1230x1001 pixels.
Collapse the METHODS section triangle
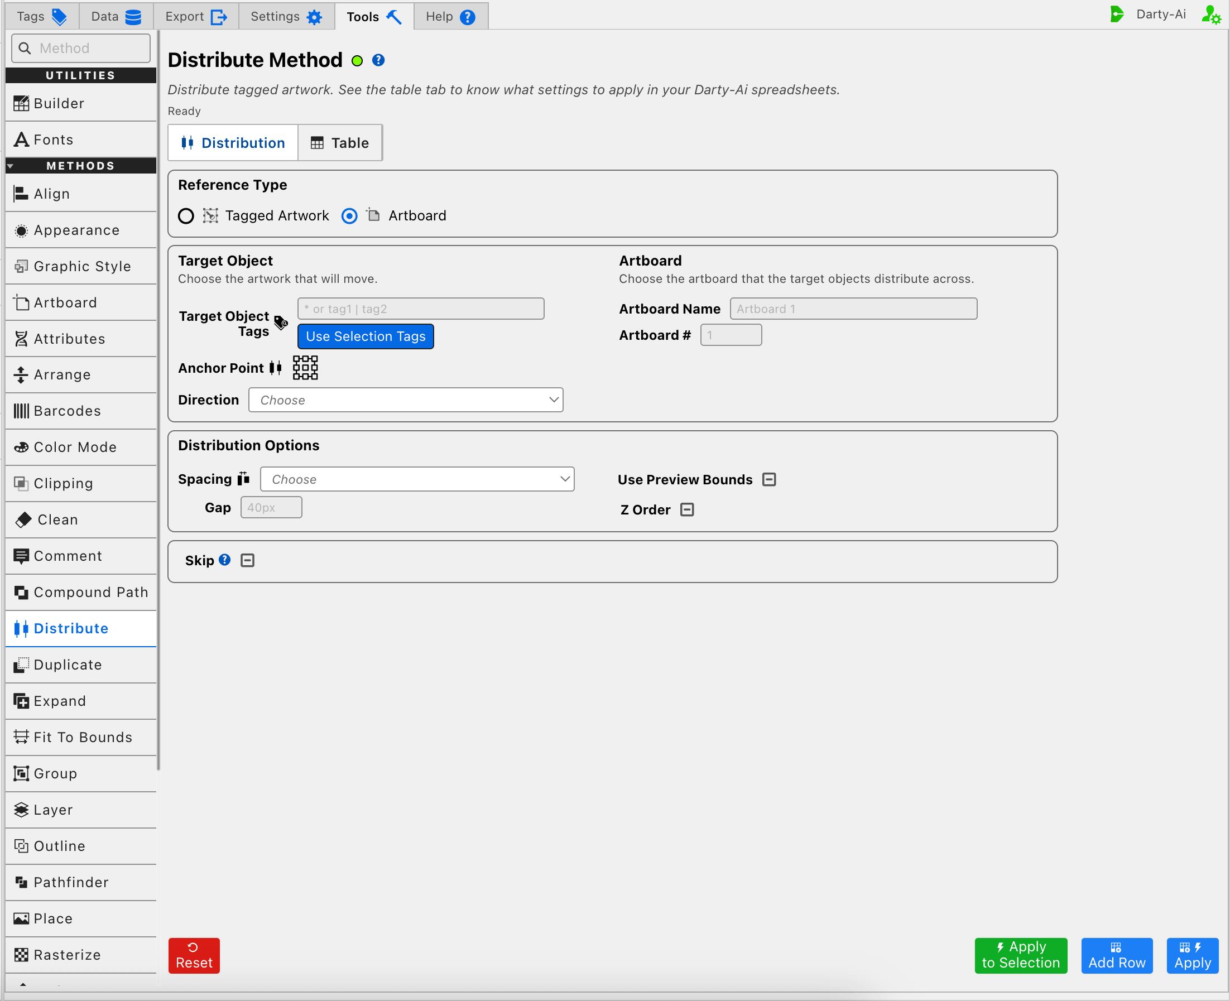(11, 166)
